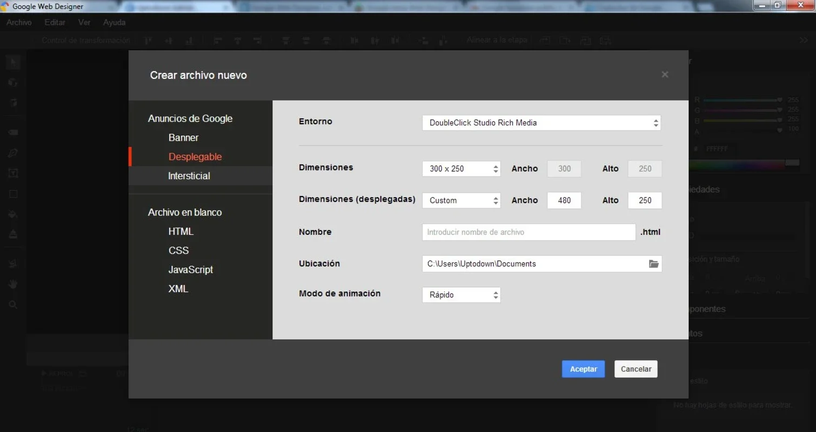Choose the Desplegable ad type
This screenshot has width=816, height=432.
(x=195, y=157)
